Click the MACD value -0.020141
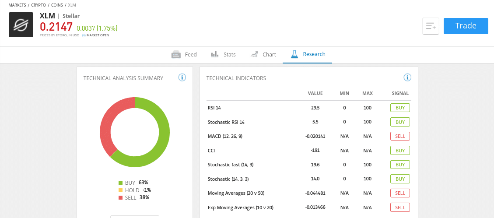Image resolution: width=494 pixels, height=218 pixels. tap(315, 137)
